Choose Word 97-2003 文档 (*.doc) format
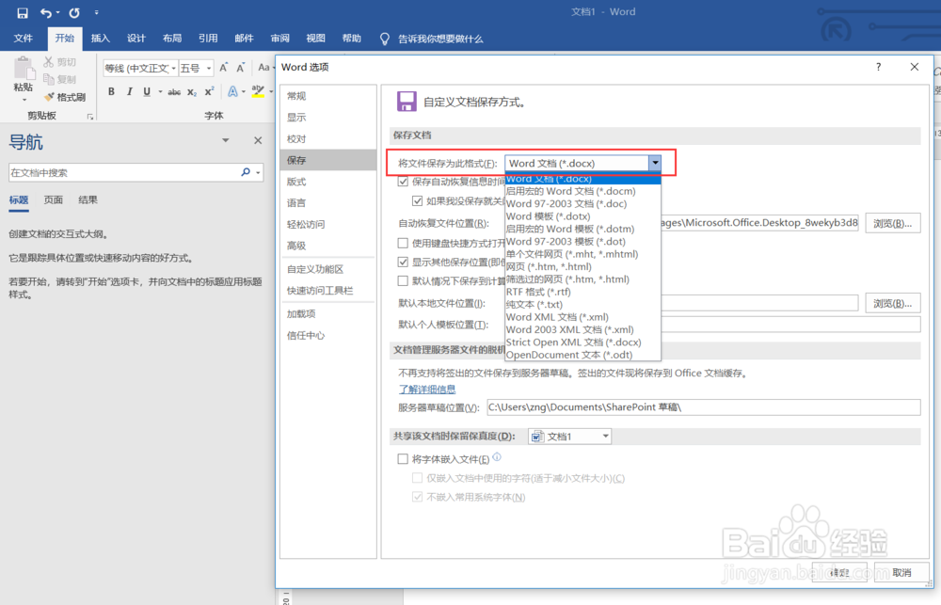The width and height of the screenshot is (941, 605). tap(582, 203)
